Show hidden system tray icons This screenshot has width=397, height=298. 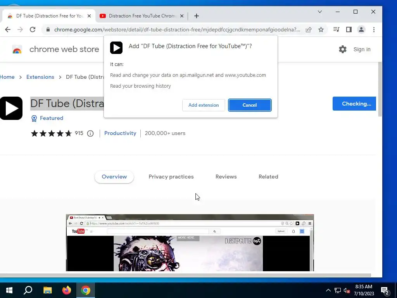[x=328, y=290]
